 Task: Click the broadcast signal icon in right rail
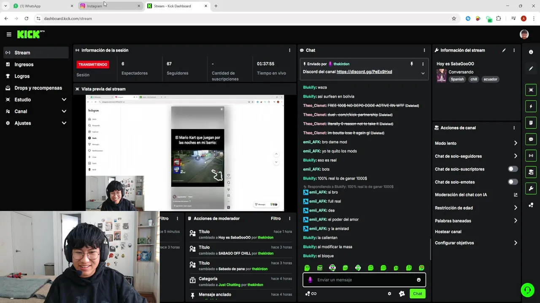[531, 156]
